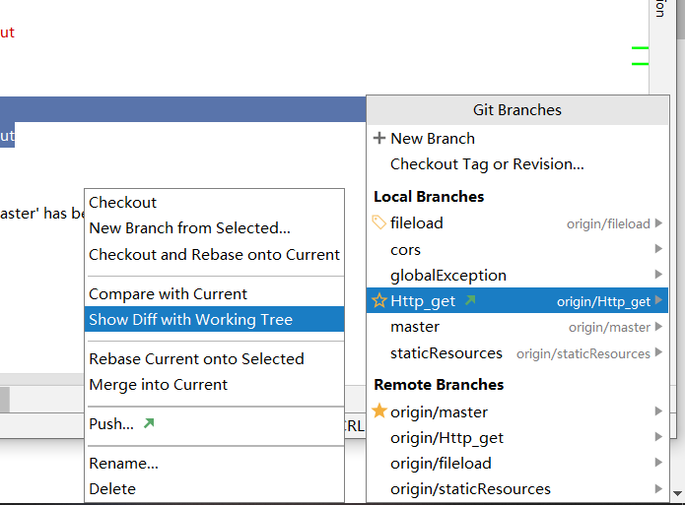
Task: Click the plus icon beside New Branch
Action: (379, 139)
